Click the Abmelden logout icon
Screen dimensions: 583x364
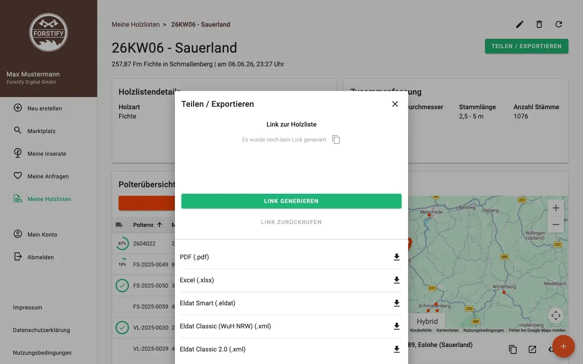coord(18,257)
